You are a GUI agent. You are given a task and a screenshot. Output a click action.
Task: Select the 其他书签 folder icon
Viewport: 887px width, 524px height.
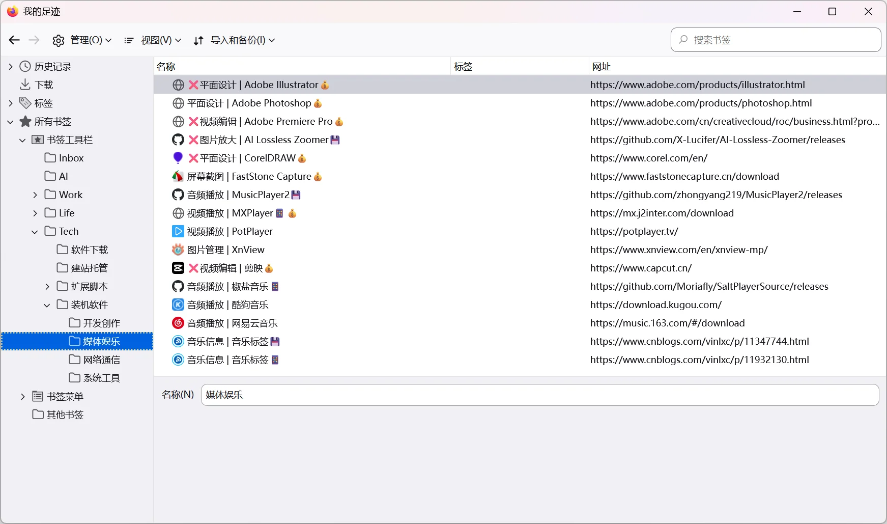tap(38, 415)
